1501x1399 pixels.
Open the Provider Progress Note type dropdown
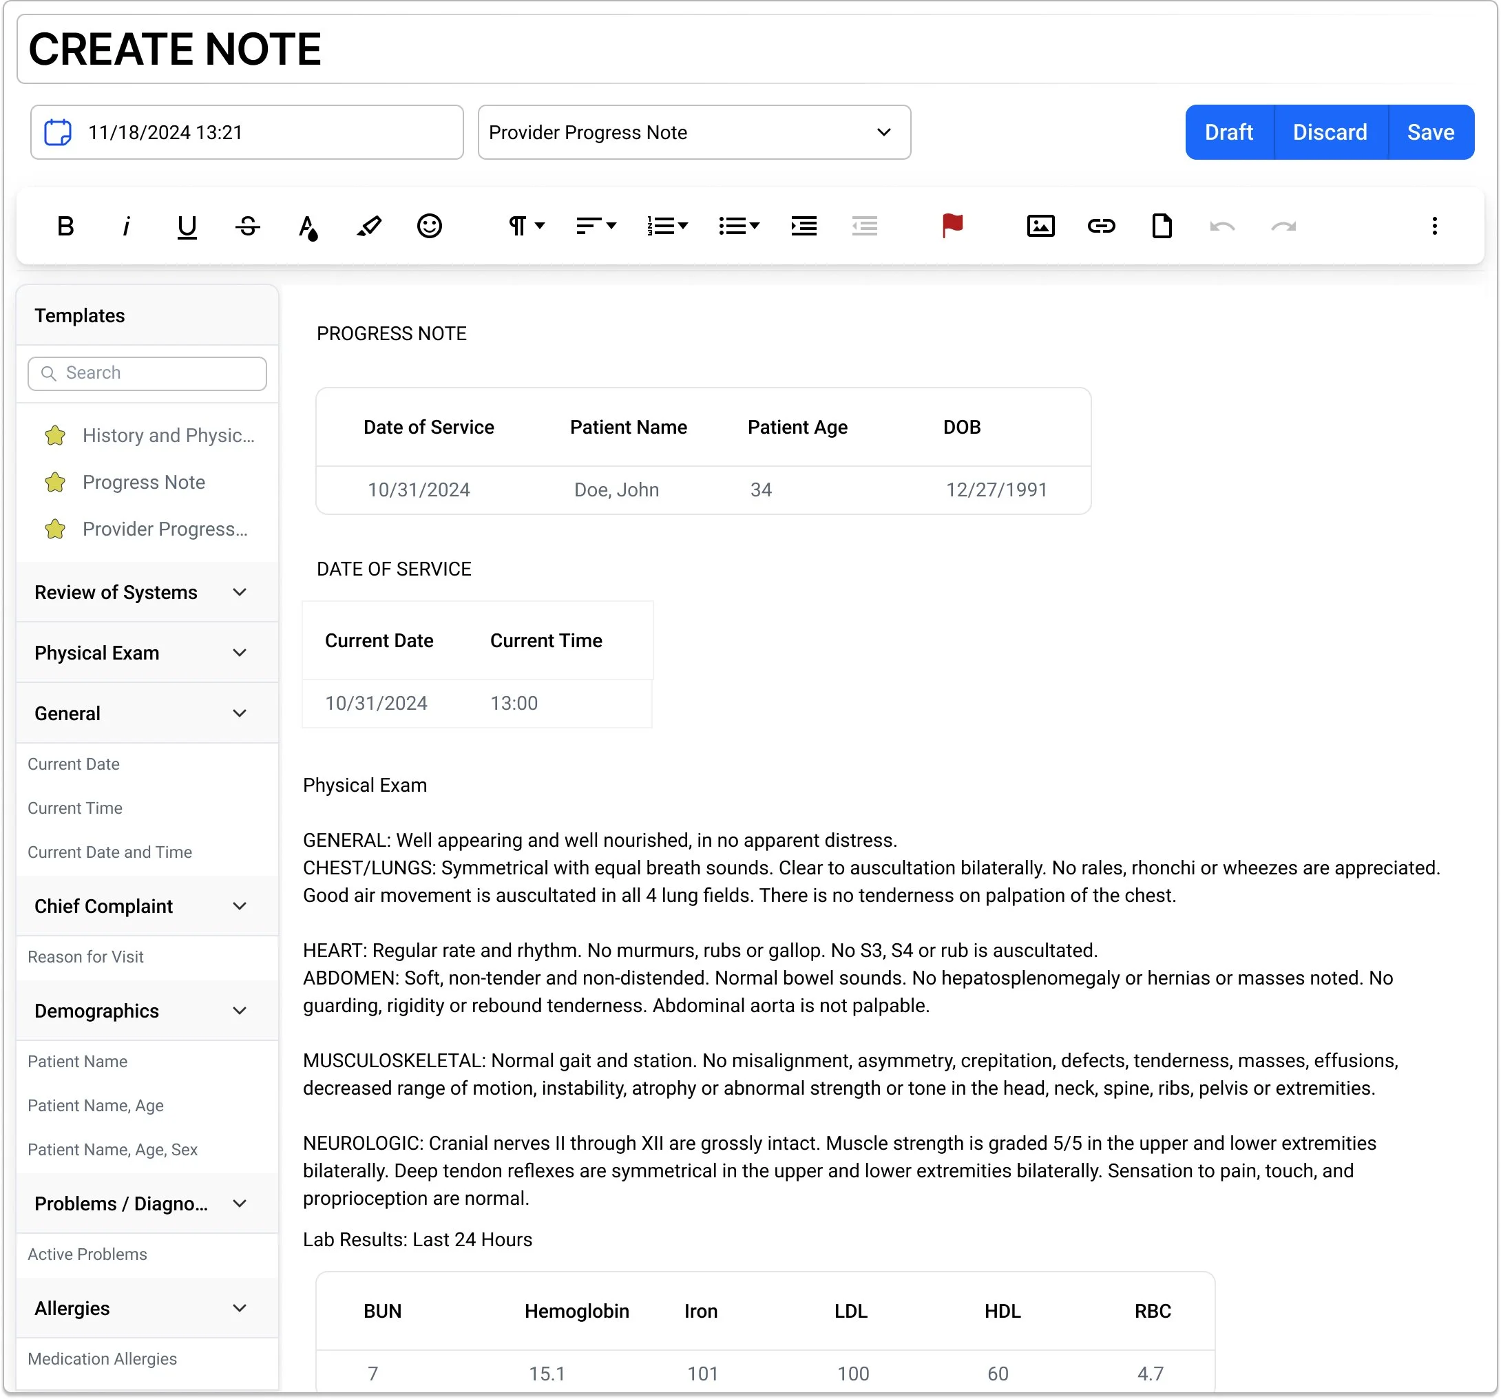(x=694, y=132)
